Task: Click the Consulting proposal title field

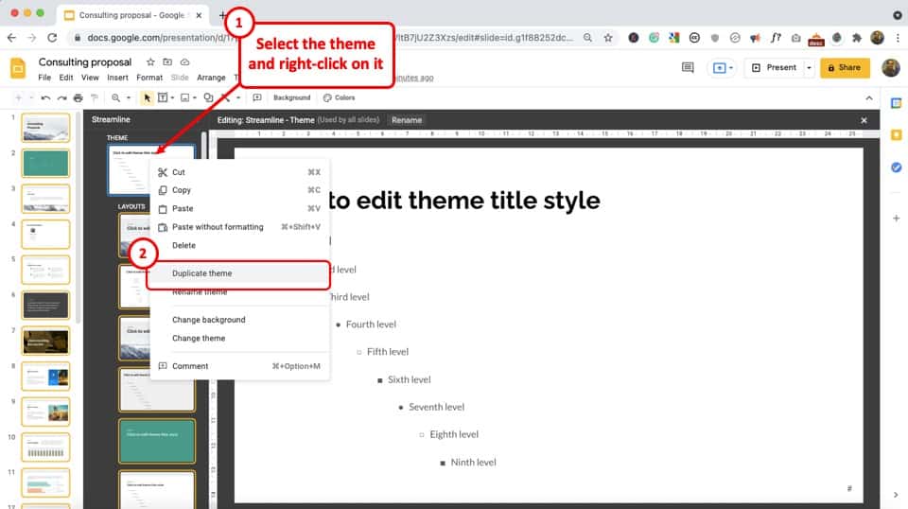Action: 85,61
